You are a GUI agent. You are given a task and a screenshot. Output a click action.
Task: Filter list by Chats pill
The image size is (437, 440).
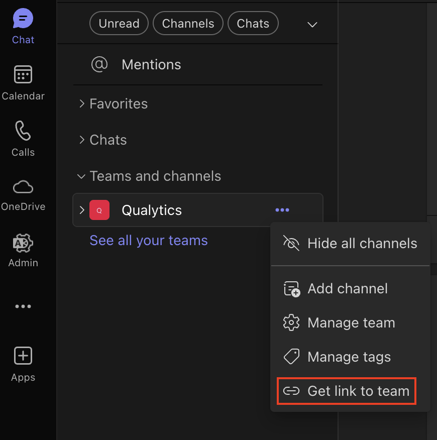pos(253,23)
